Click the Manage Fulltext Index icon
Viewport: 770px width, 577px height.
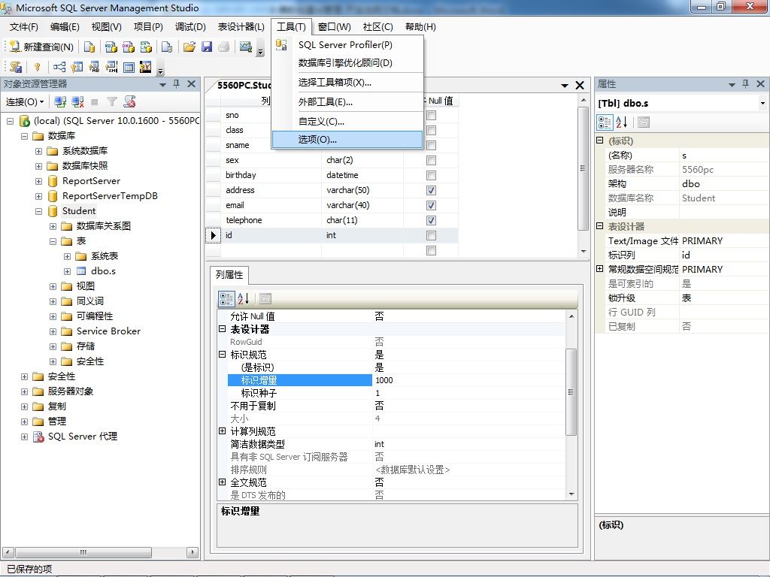[94, 67]
